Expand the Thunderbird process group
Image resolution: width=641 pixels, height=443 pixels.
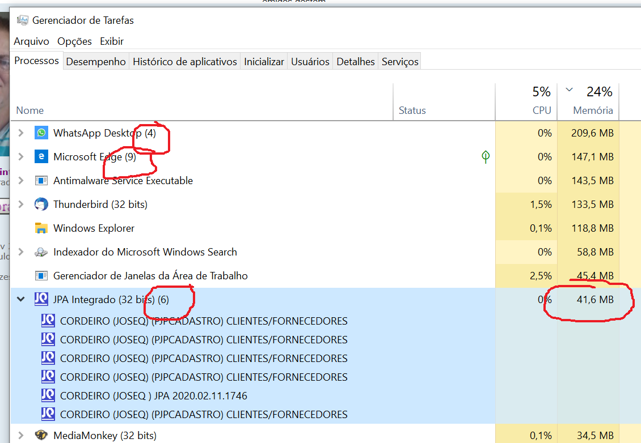[x=21, y=205]
